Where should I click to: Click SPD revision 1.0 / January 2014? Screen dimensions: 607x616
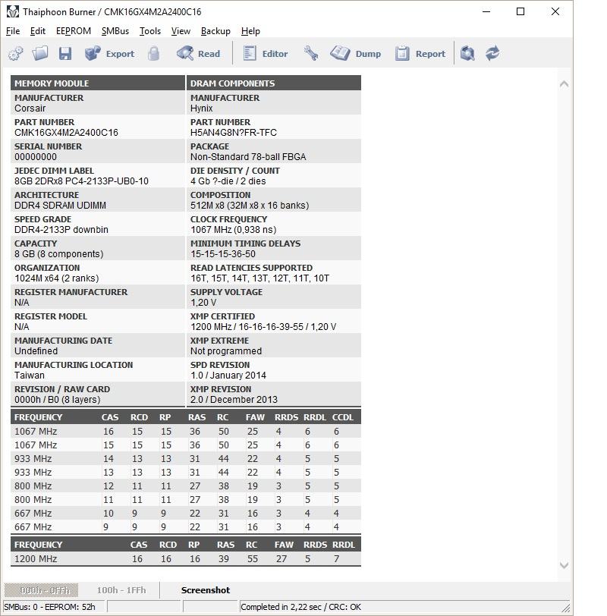pyautogui.click(x=228, y=376)
